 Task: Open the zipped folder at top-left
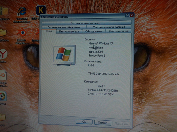4,11
